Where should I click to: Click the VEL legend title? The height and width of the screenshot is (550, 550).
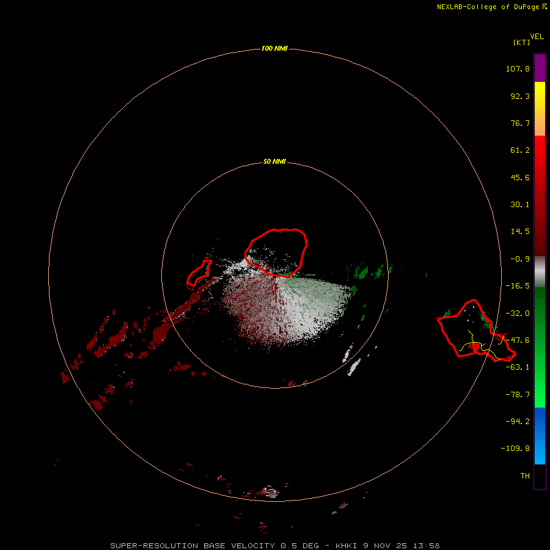click(x=537, y=37)
